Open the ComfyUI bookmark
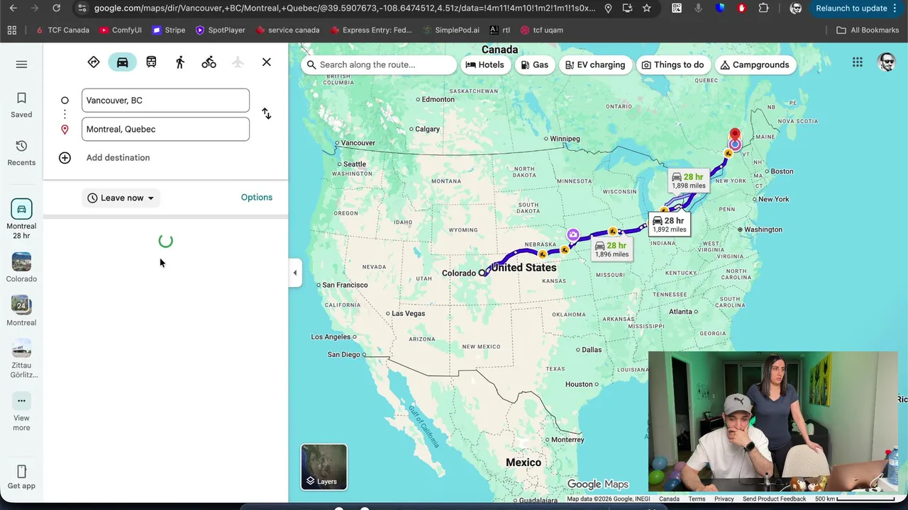Viewport: 908px width, 510px height. tap(121, 30)
